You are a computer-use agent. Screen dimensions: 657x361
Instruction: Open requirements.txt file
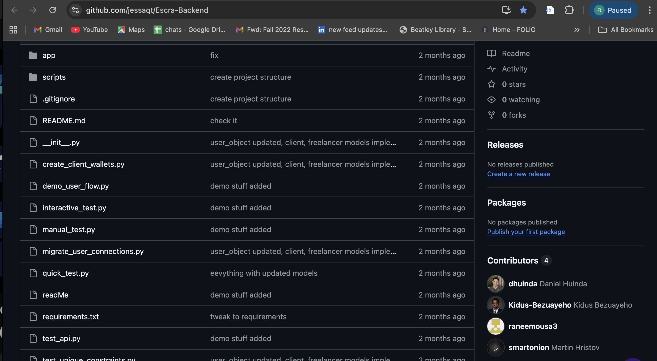[x=70, y=317]
